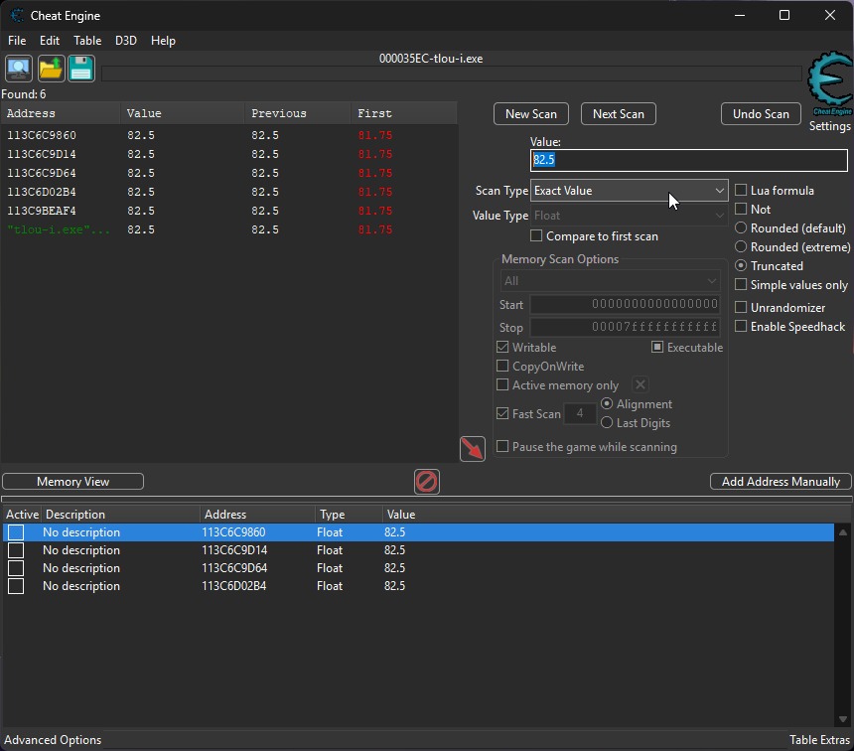
Task: Open the Settings link
Action: pos(829,126)
